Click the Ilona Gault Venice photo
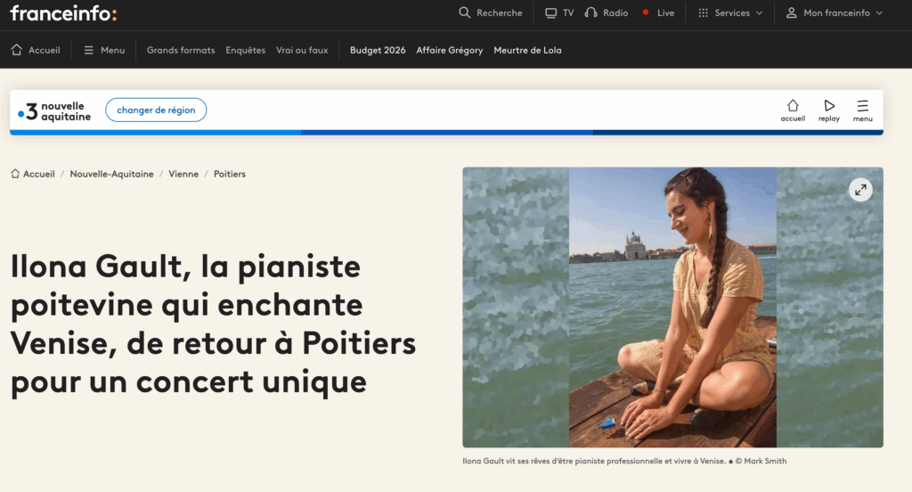The image size is (912, 492). point(672,307)
